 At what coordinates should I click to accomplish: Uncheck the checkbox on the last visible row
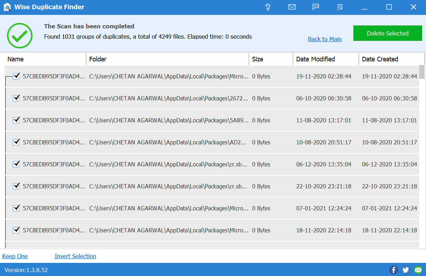coord(16,230)
